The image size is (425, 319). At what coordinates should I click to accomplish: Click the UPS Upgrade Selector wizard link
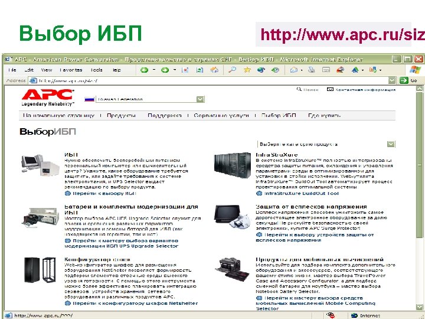(x=122, y=243)
